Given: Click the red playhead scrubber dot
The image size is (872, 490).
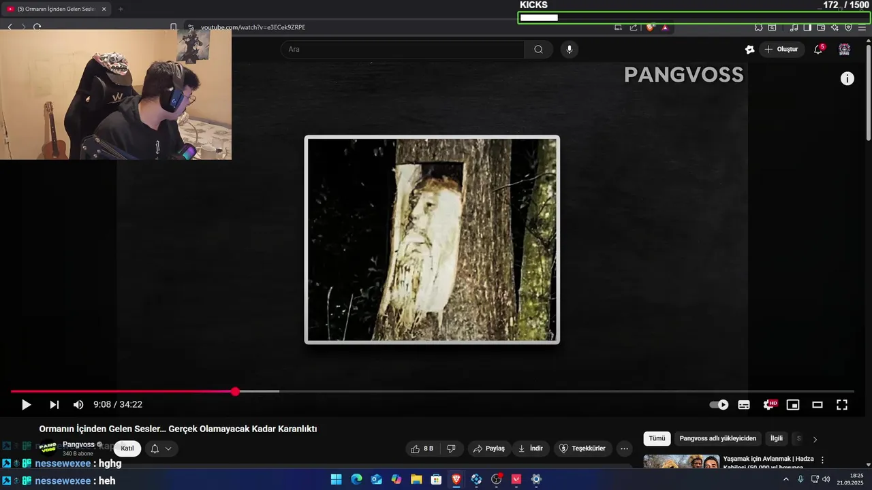Looking at the screenshot, I should 235,391.
